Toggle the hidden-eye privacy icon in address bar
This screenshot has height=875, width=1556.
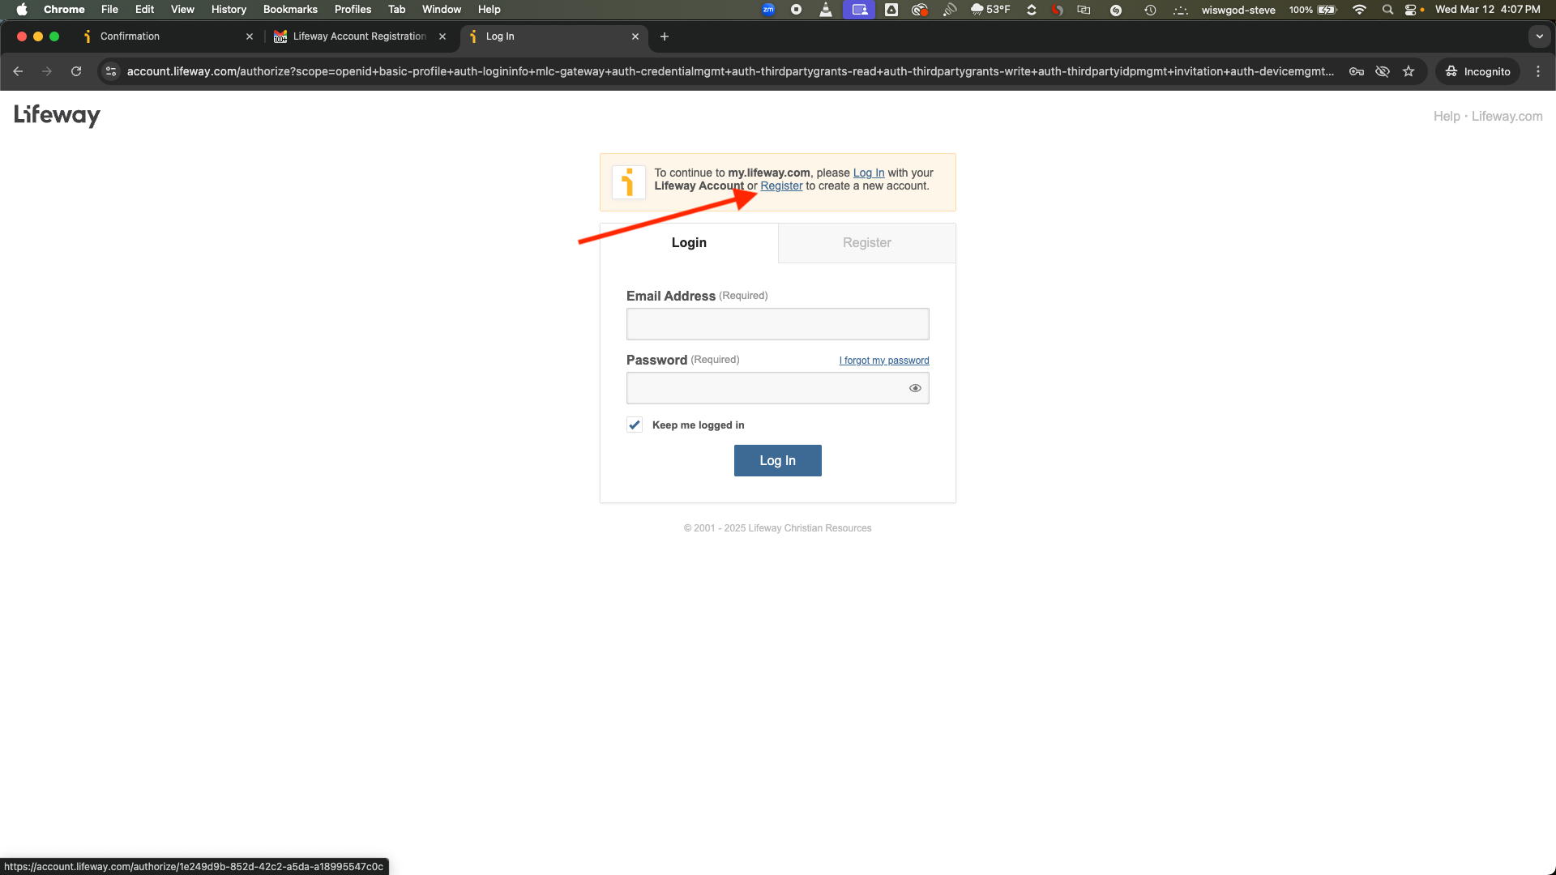click(x=1382, y=71)
